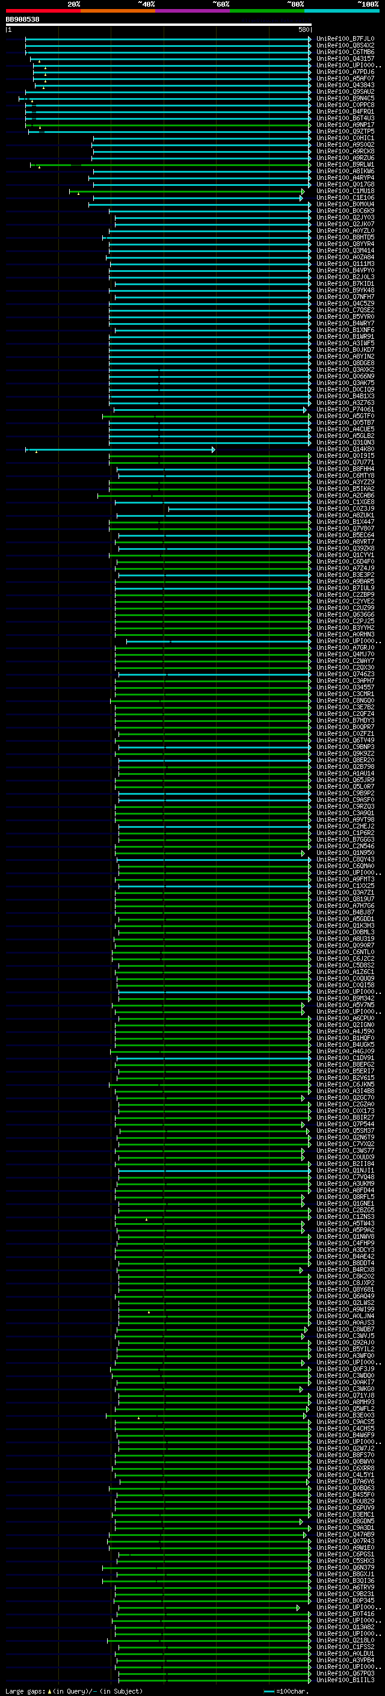Select hit label UniRef100_B0C6K9
Image resolution: width=385 pixels, height=1696 pixels.
(x=345, y=211)
